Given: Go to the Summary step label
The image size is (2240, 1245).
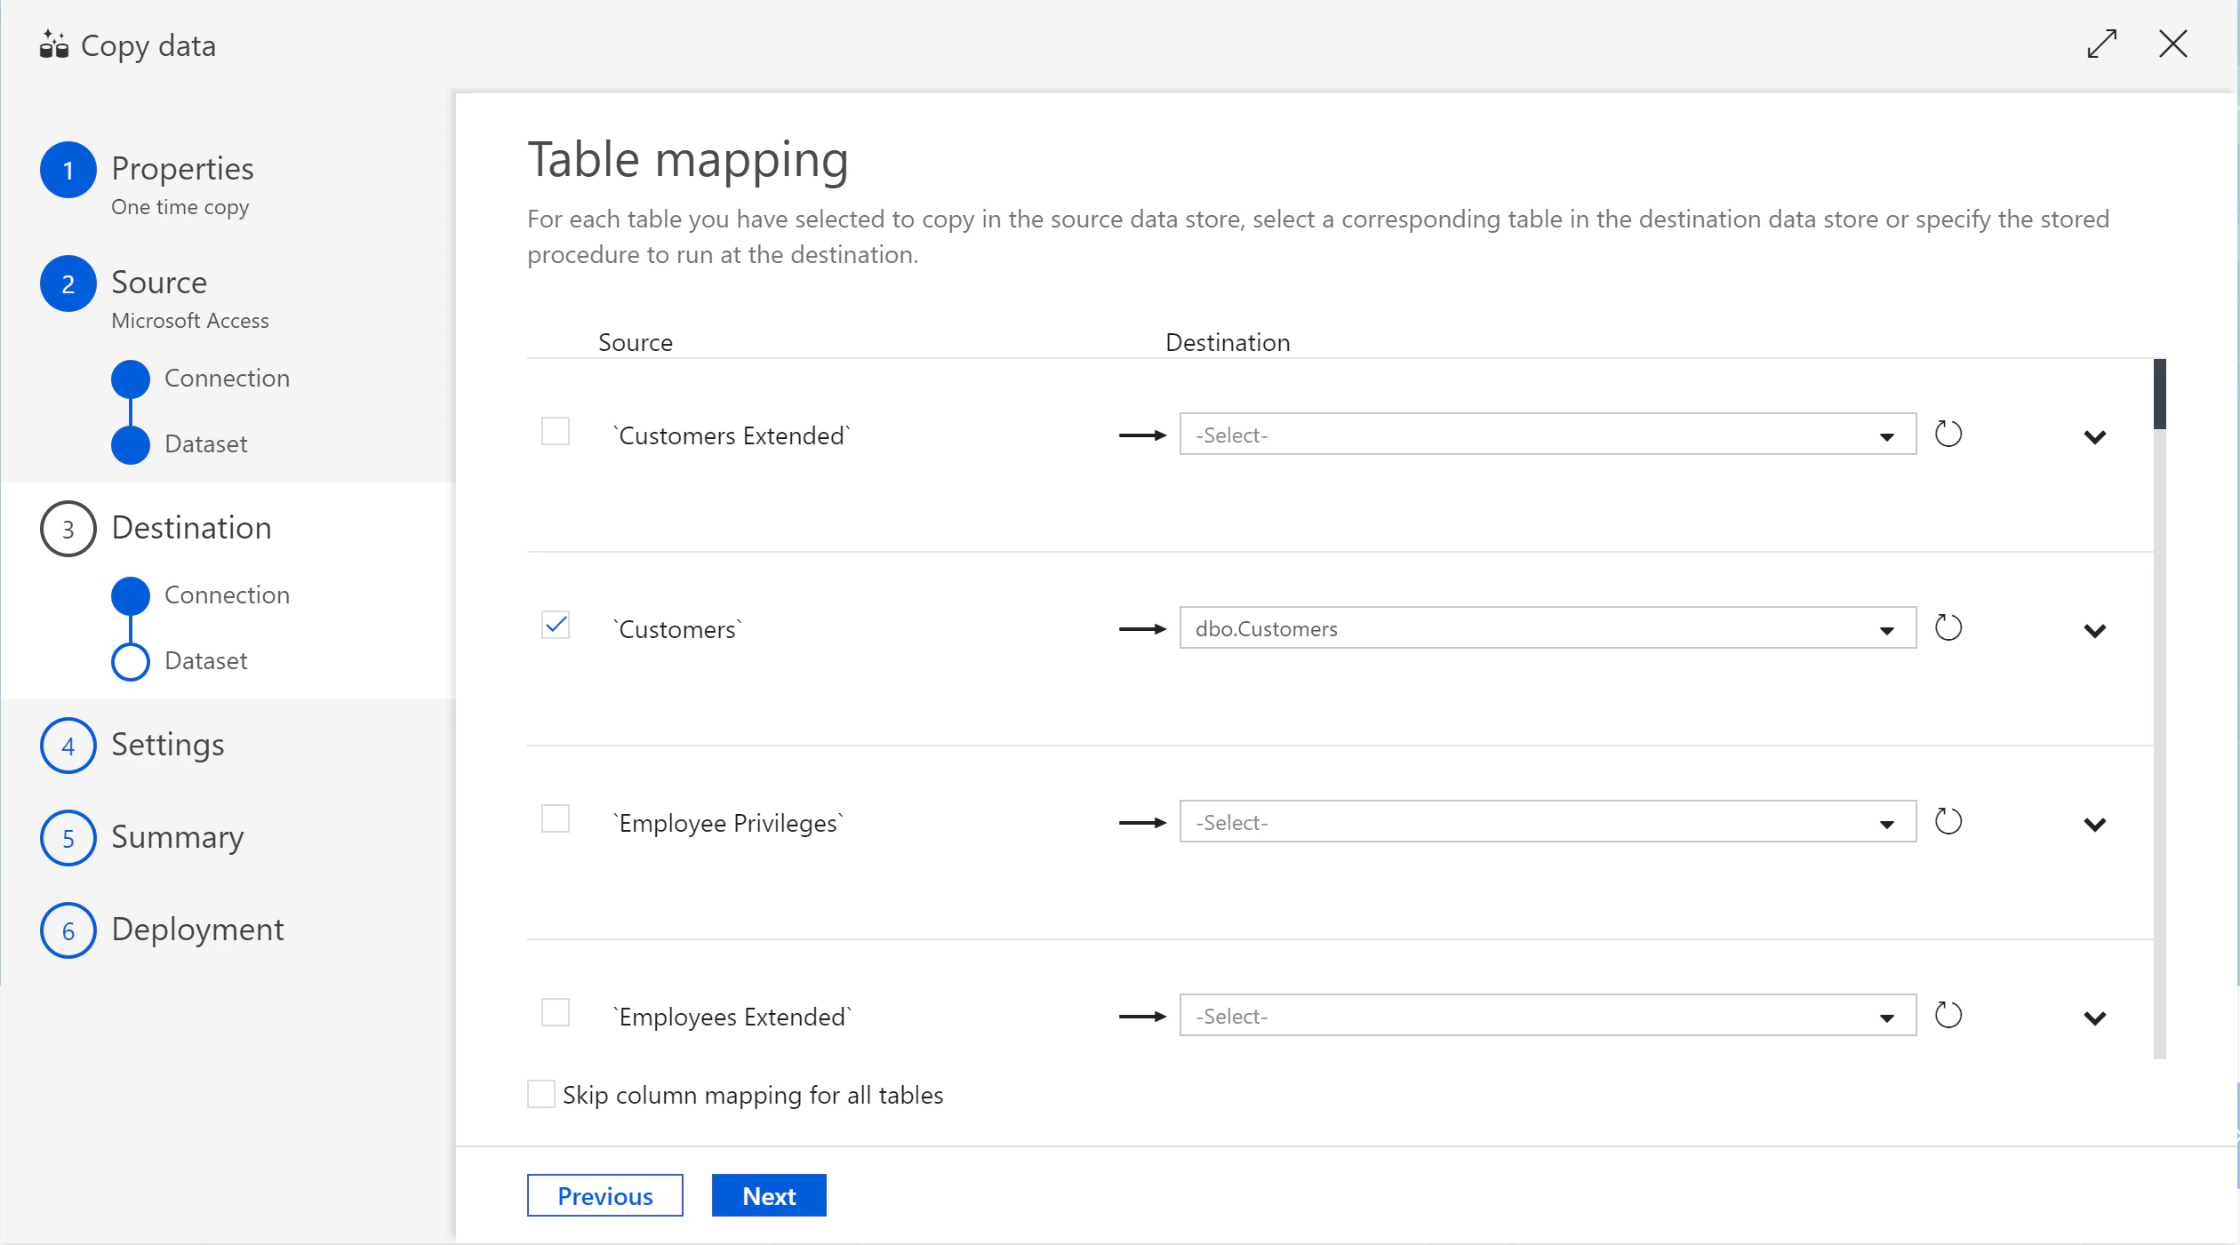Looking at the screenshot, I should (177, 837).
